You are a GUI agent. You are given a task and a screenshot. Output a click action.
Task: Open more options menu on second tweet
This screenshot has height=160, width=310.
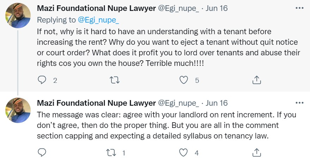299,103
